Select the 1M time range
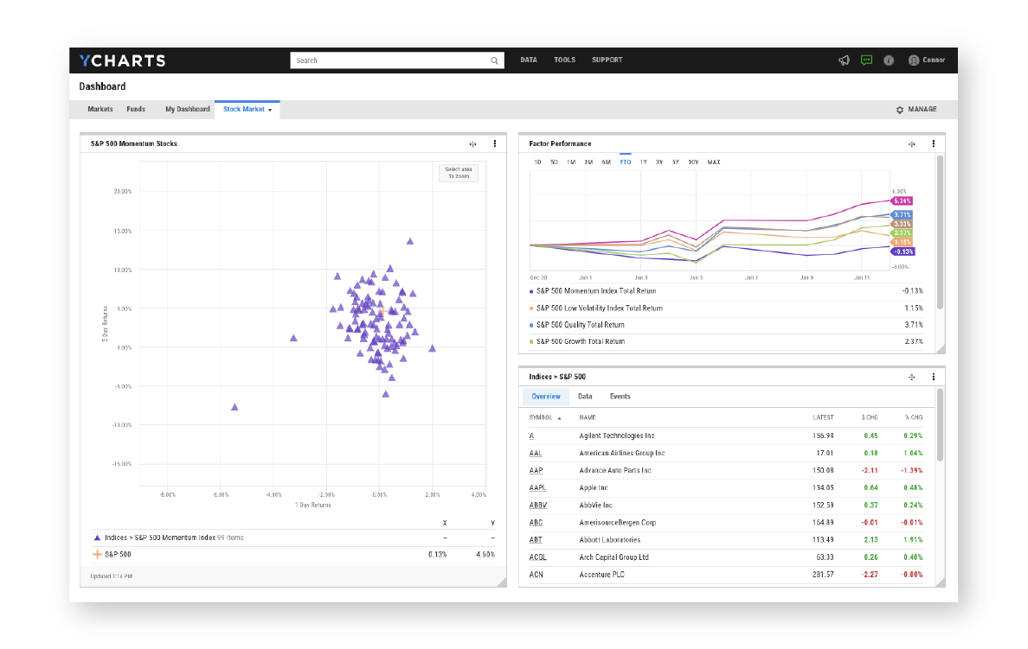This screenshot has width=1028, height=649. tap(571, 162)
